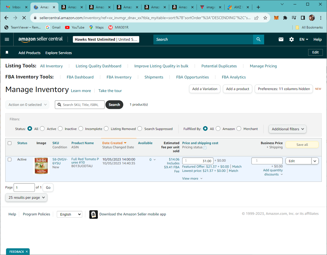Click pricing status info icon
The width and height of the screenshot is (327, 255).
tap(205, 148)
